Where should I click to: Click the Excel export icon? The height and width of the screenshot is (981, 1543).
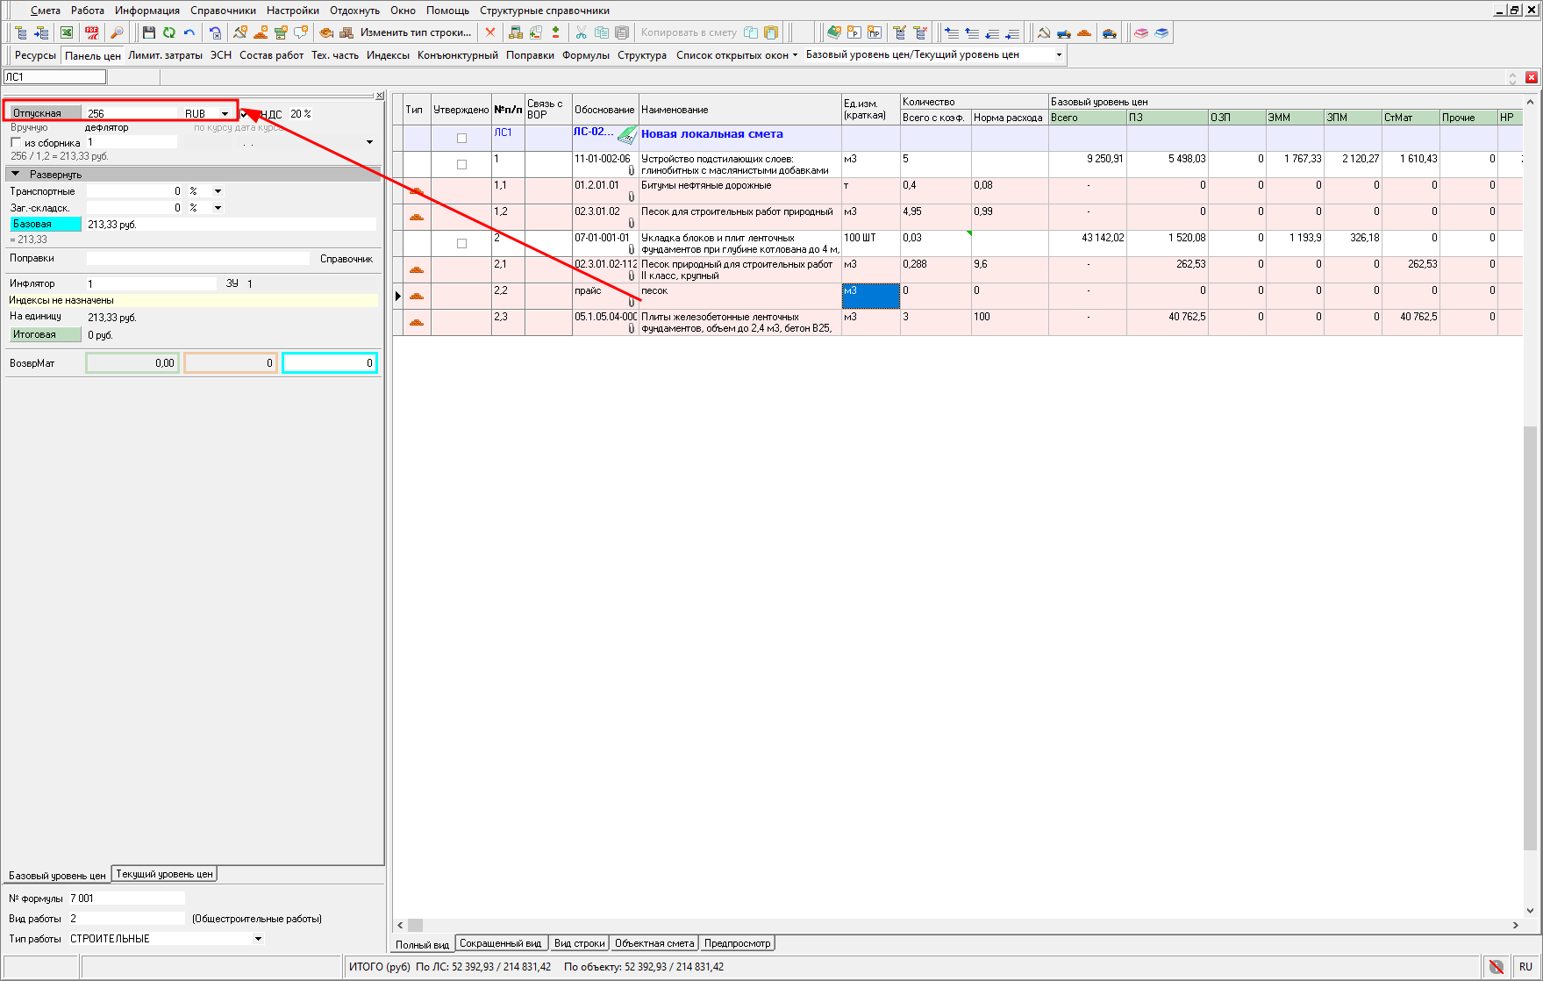click(67, 32)
